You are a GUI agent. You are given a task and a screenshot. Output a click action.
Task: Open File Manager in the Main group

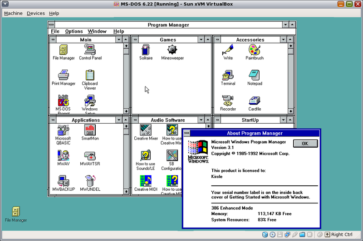(x=64, y=52)
